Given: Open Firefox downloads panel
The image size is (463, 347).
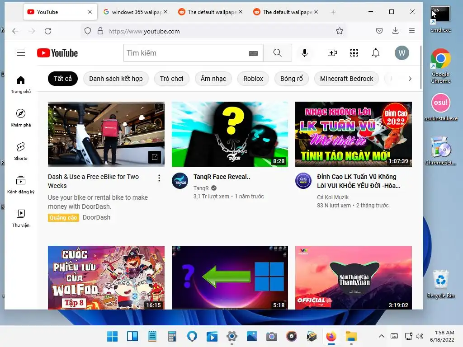Looking at the screenshot, I should 395,31.
